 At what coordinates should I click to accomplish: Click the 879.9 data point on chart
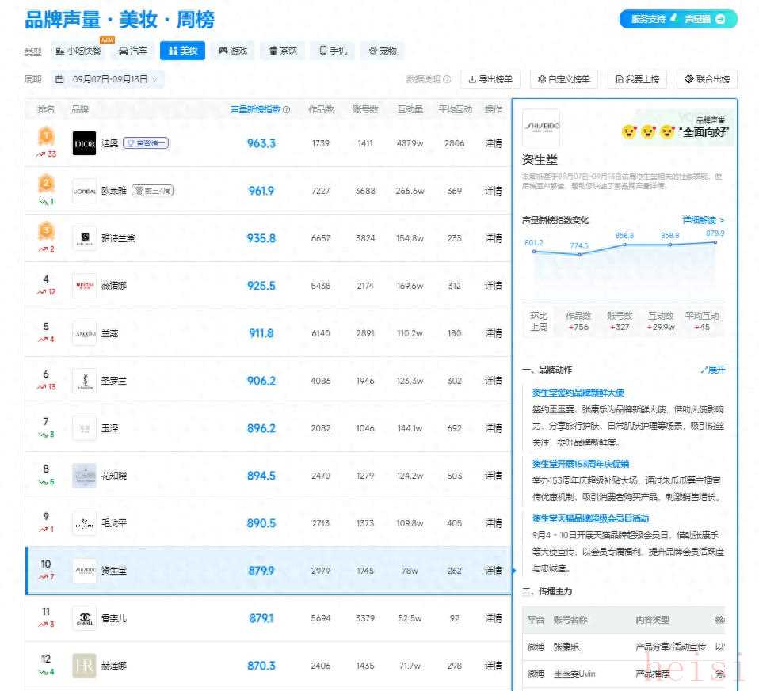(x=715, y=242)
